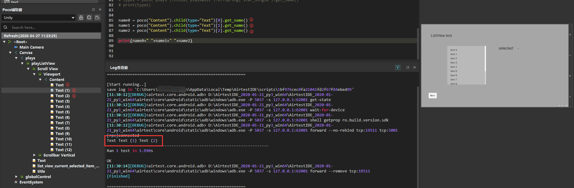Collapse the Viewport tree node

click(x=34, y=74)
